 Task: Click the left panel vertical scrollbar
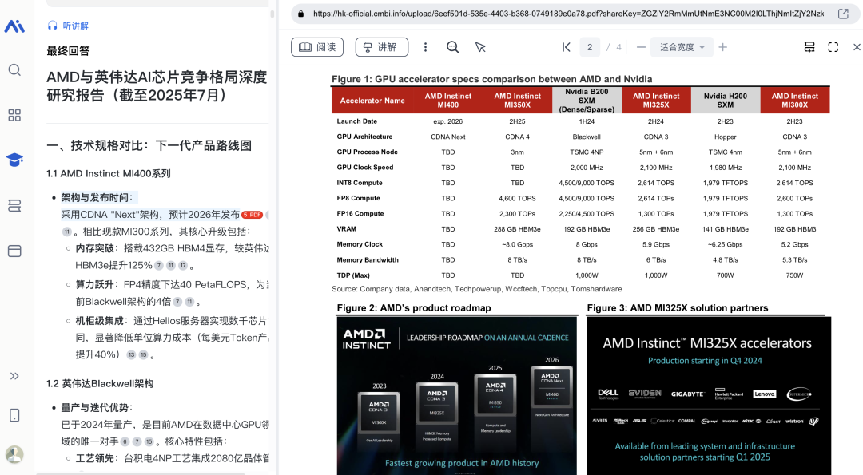click(x=272, y=14)
